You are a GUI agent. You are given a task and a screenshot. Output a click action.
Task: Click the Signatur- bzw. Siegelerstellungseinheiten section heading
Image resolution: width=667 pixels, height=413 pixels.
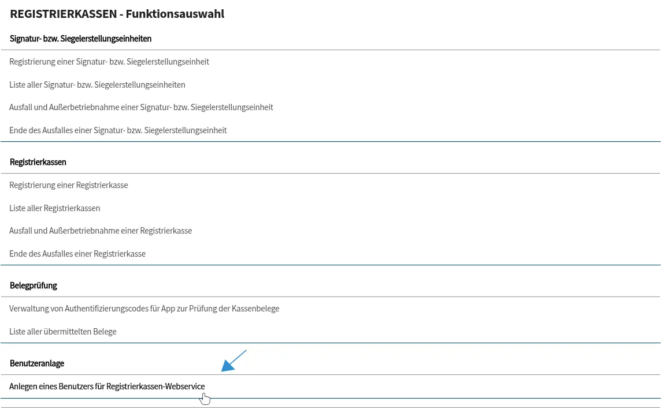[x=80, y=39]
